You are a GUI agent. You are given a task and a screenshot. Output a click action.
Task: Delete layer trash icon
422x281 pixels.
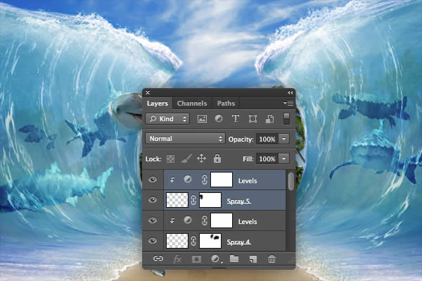pyautogui.click(x=271, y=259)
